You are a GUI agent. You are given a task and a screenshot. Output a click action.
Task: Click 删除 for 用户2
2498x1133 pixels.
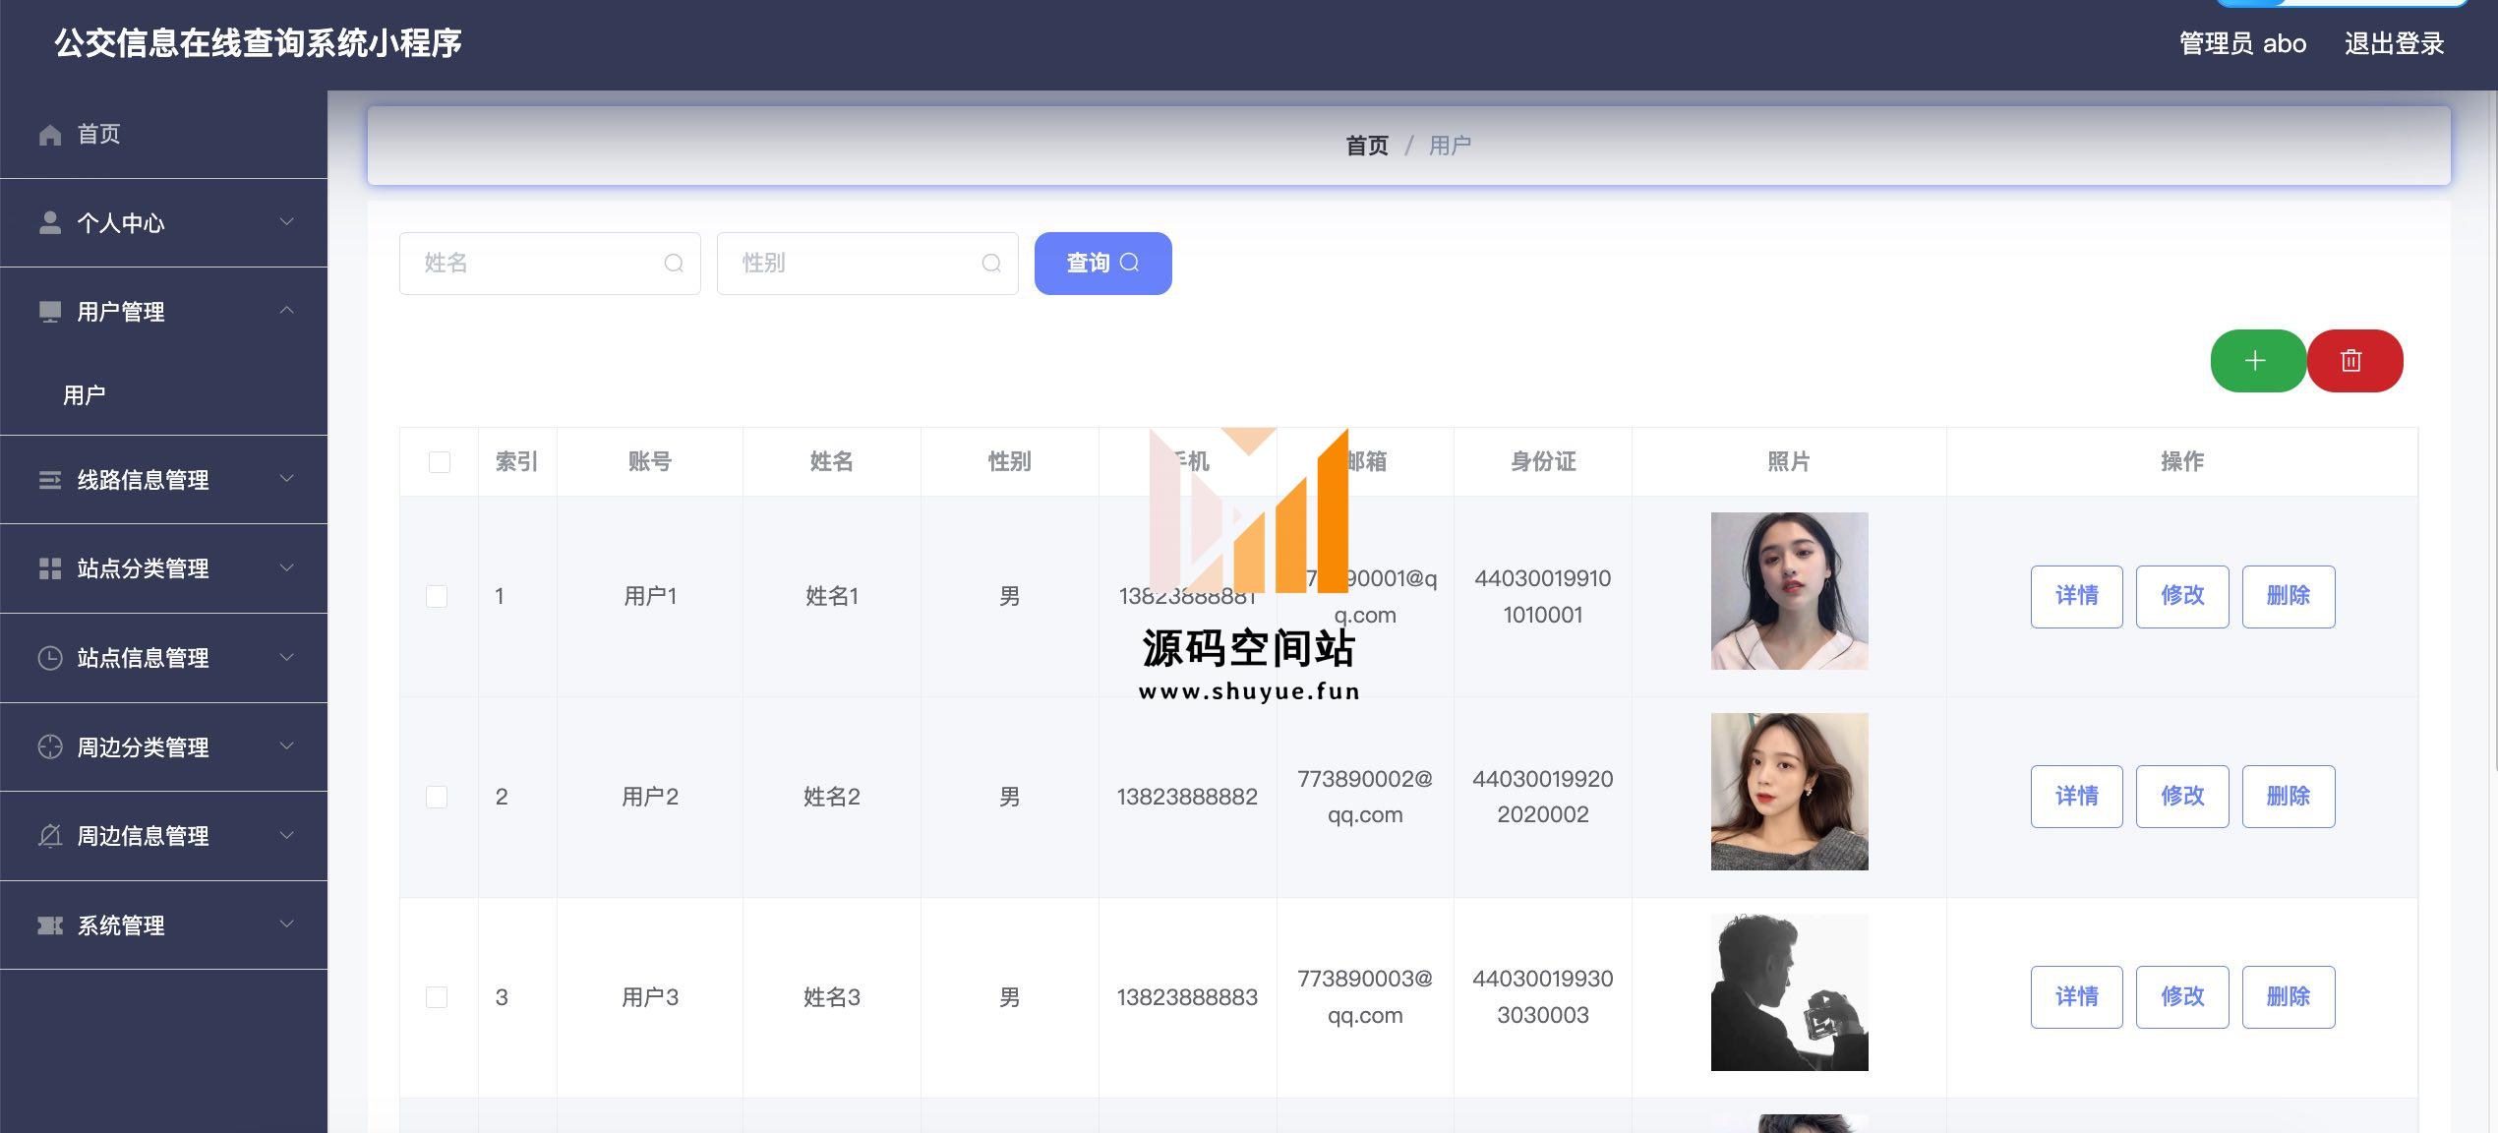[x=2288, y=797]
